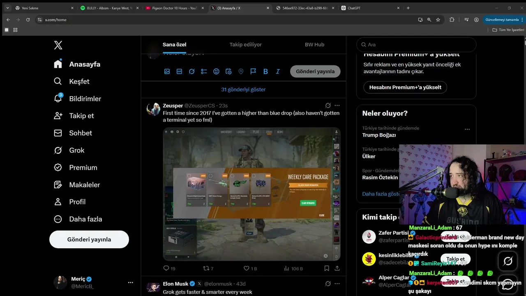The height and width of the screenshot is (296, 526).
Task: Open Makaleler in the sidebar
Action: (77, 185)
